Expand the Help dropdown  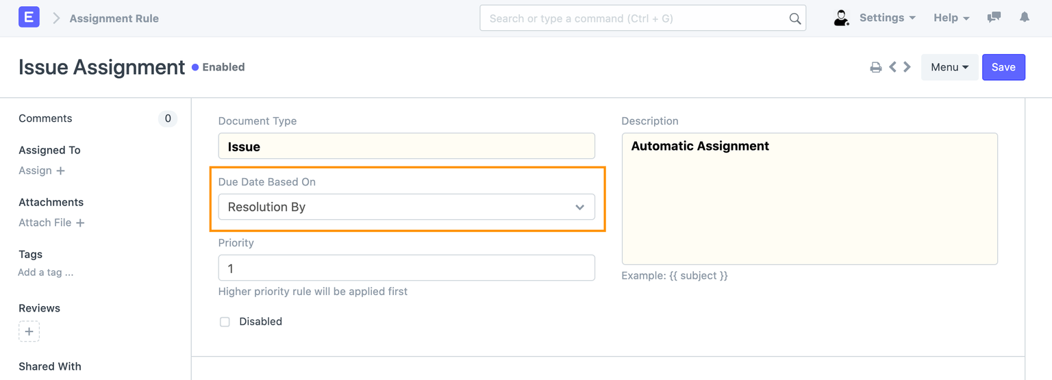(x=951, y=18)
